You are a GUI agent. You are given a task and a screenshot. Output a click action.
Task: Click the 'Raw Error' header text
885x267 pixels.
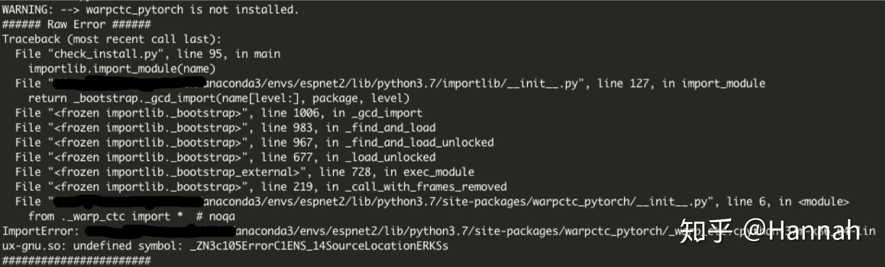76,24
